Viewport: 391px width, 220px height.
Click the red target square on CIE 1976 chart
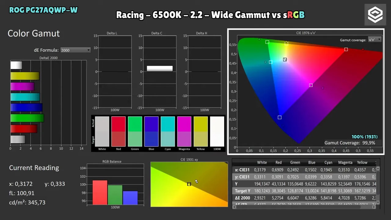pyautogui.click(x=346, y=50)
